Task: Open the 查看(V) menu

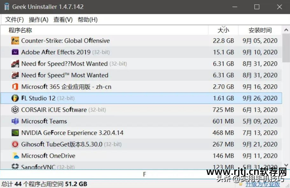Action: 63,20
